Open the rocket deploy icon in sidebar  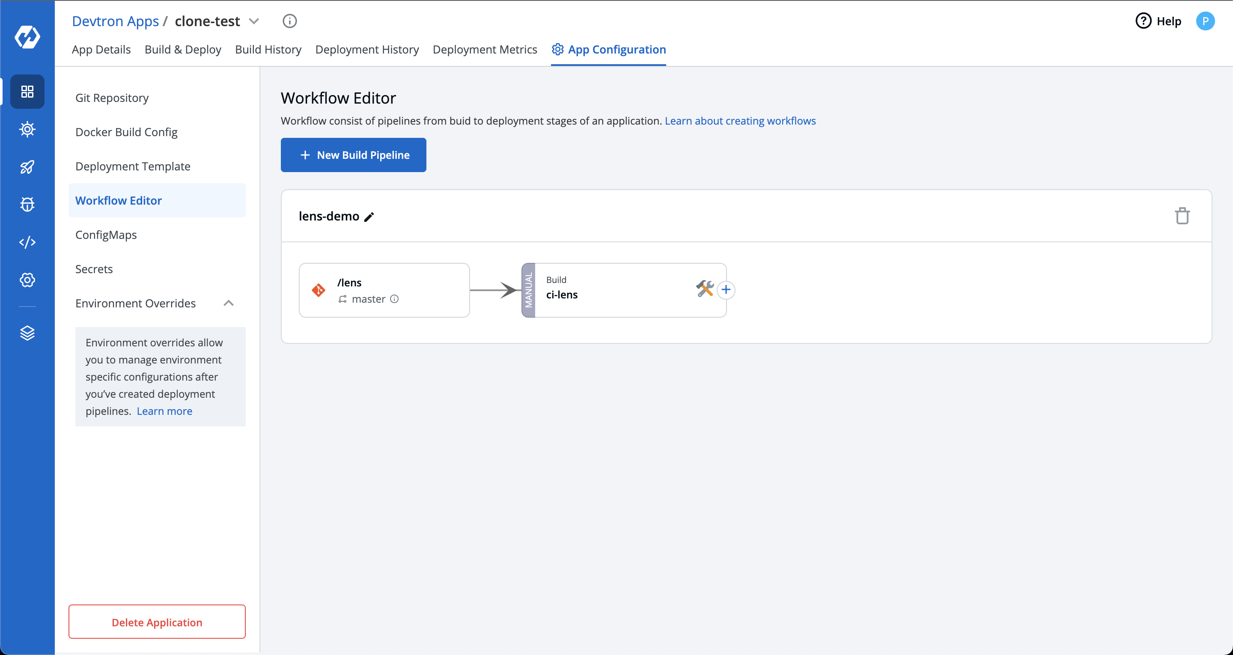(27, 167)
